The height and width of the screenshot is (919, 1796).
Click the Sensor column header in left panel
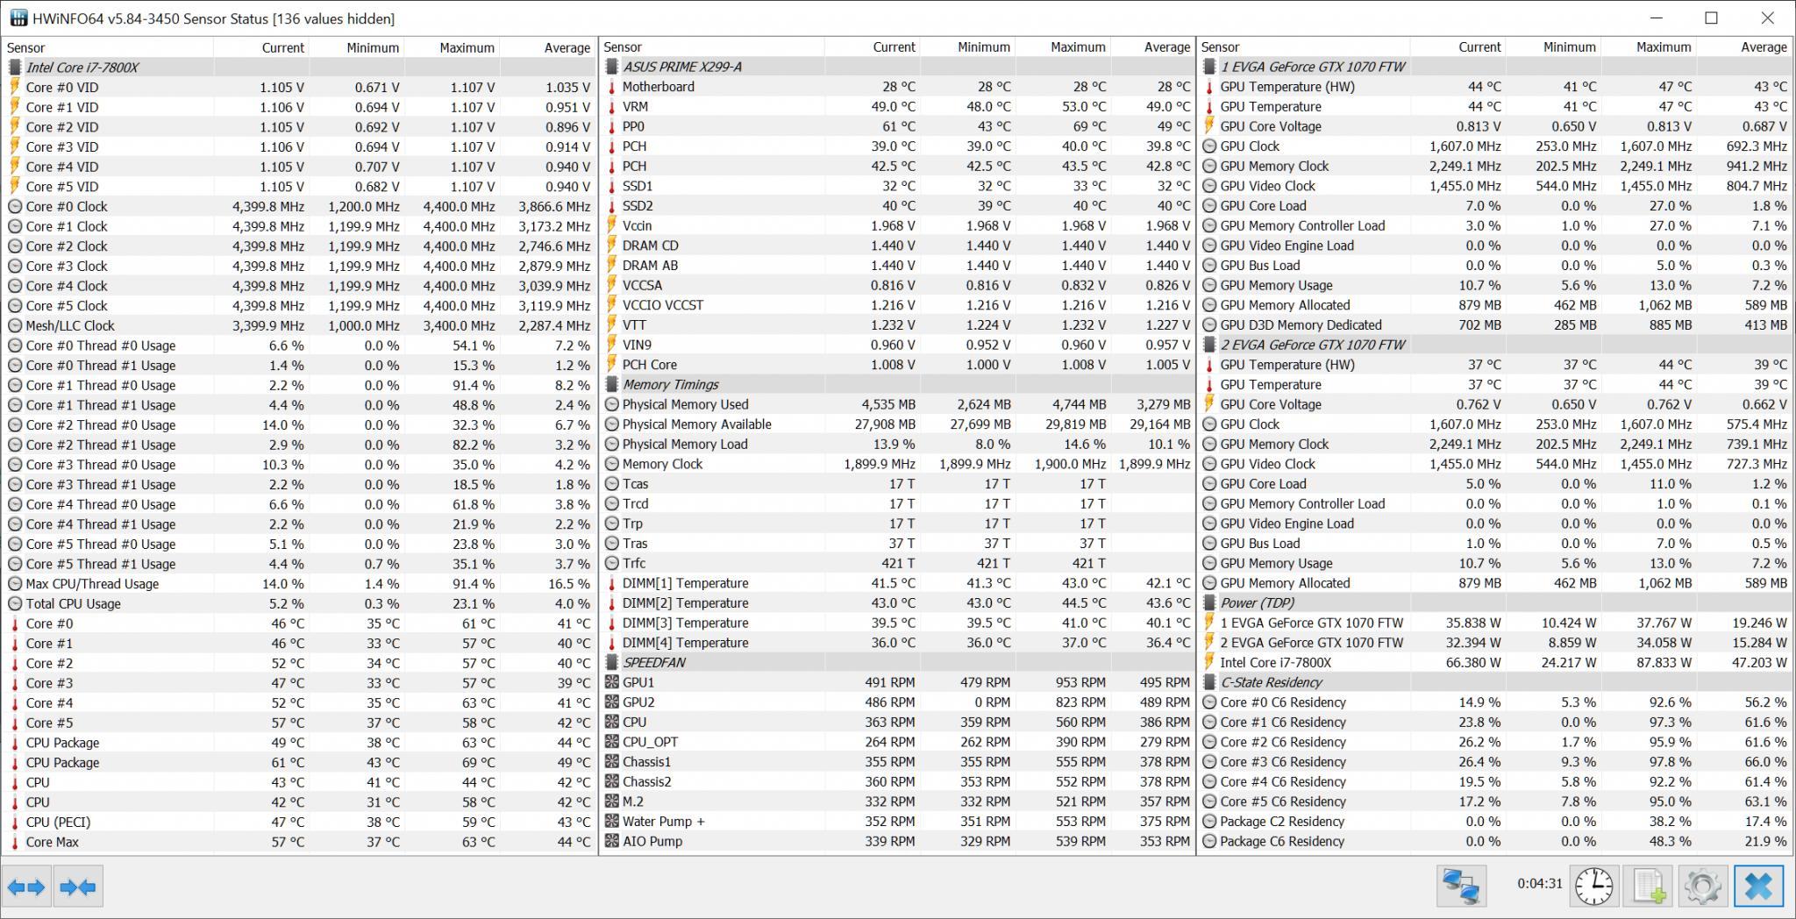108,47
